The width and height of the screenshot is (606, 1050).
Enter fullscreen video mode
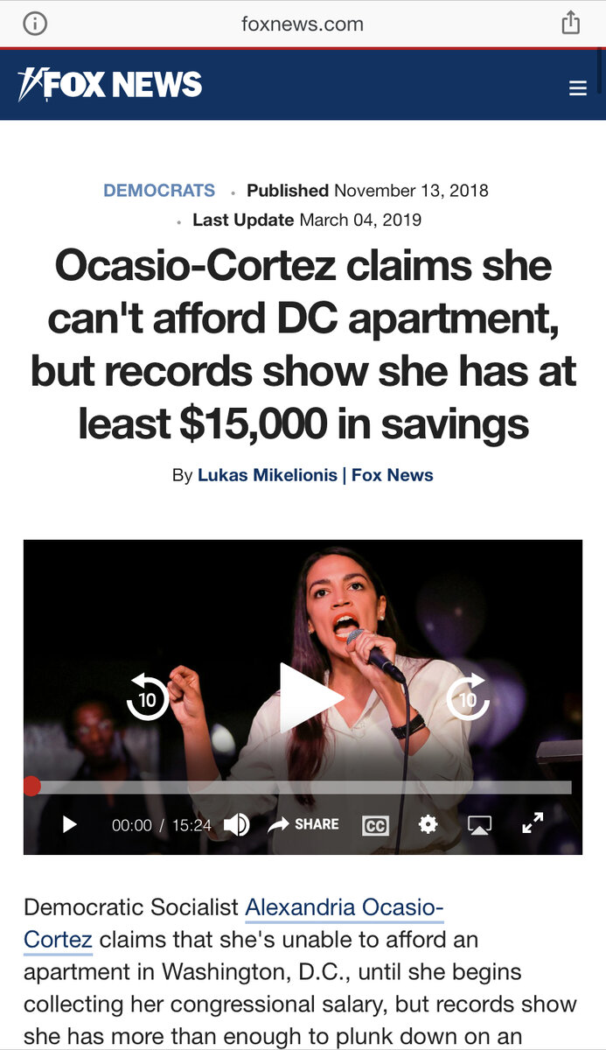pyautogui.click(x=533, y=823)
